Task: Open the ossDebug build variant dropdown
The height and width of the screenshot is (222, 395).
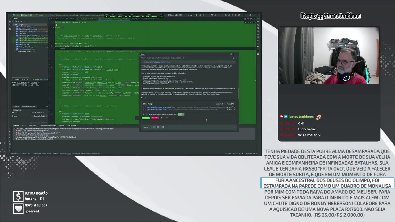Action: 39,116
